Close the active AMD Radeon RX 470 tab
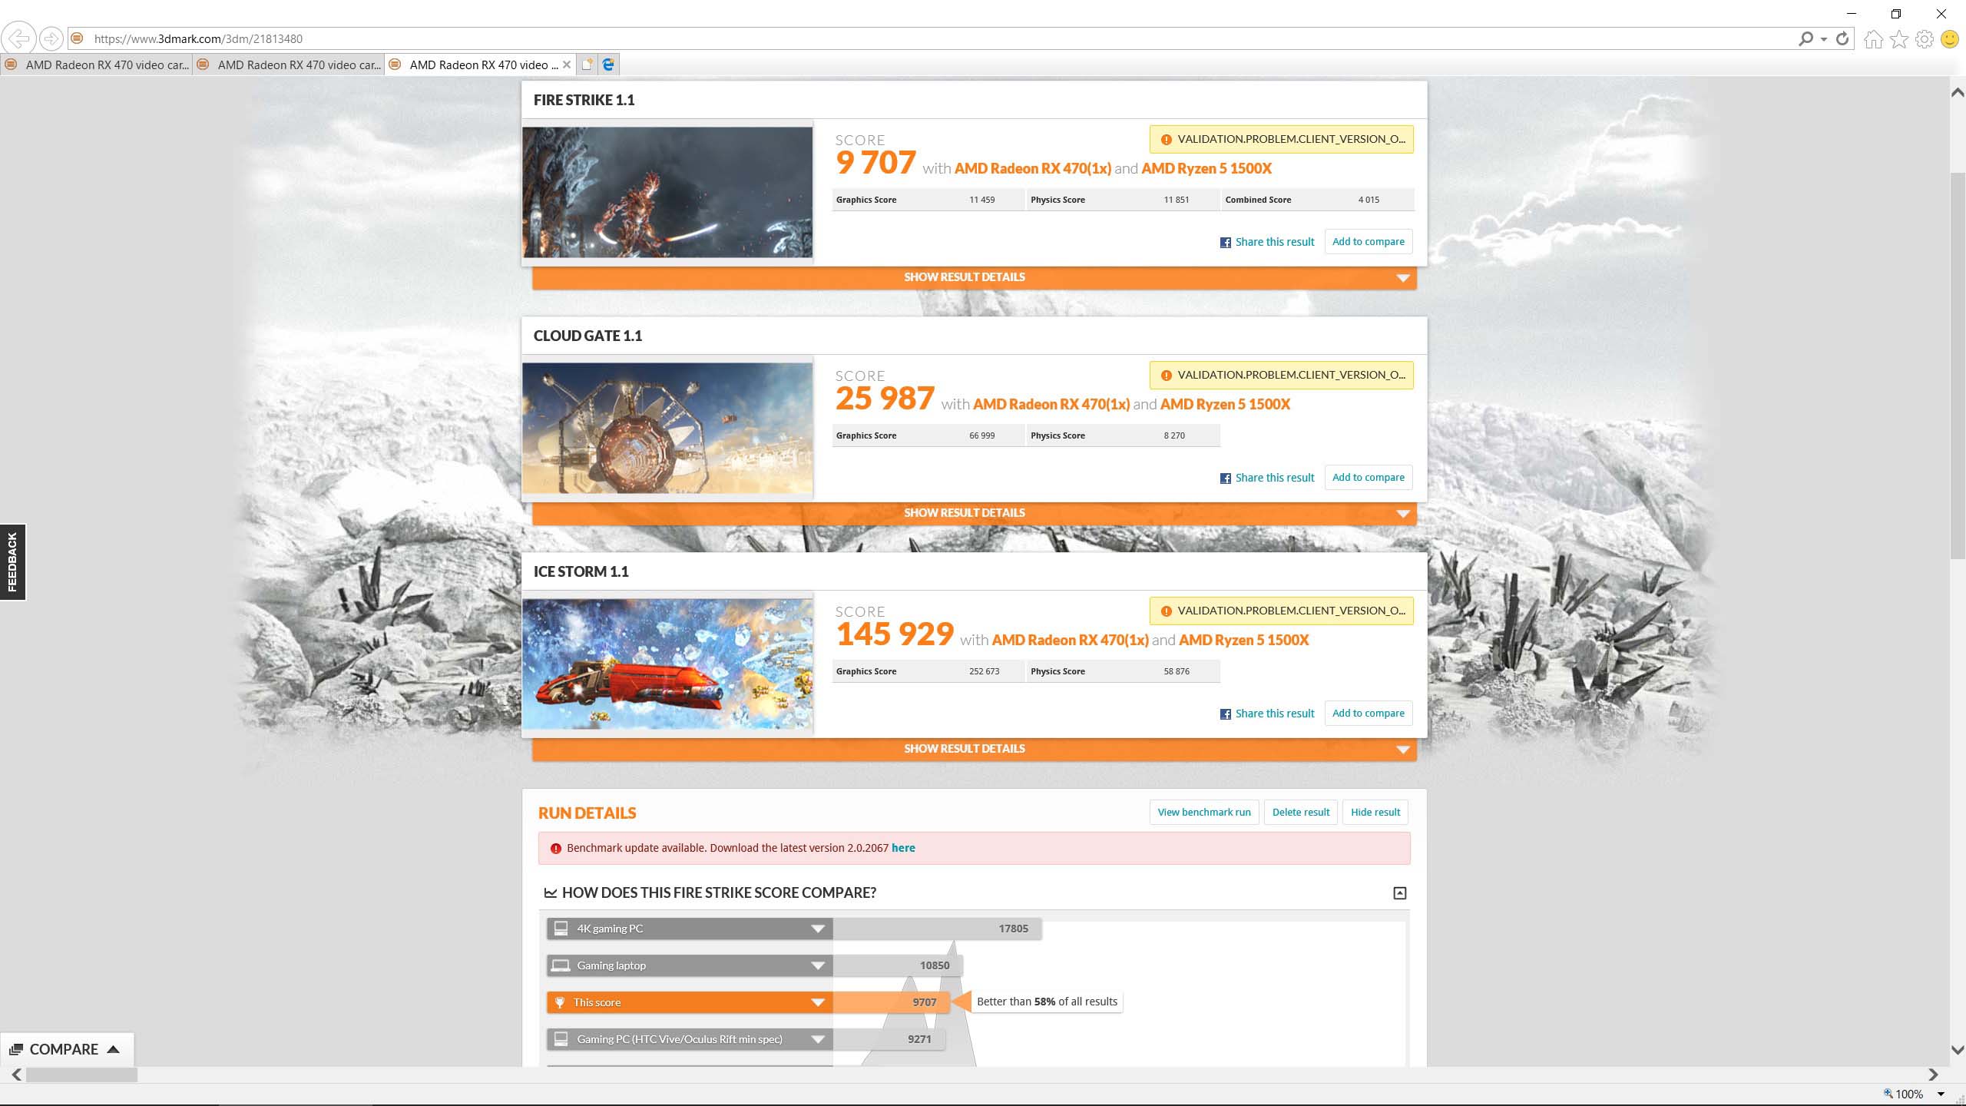The height and width of the screenshot is (1106, 1966). coord(567,65)
